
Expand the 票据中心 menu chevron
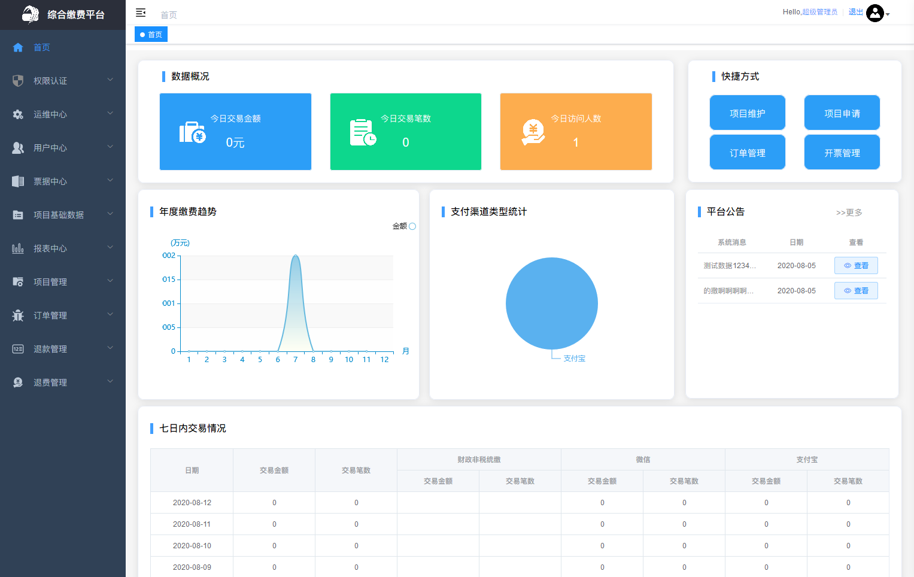coord(110,180)
